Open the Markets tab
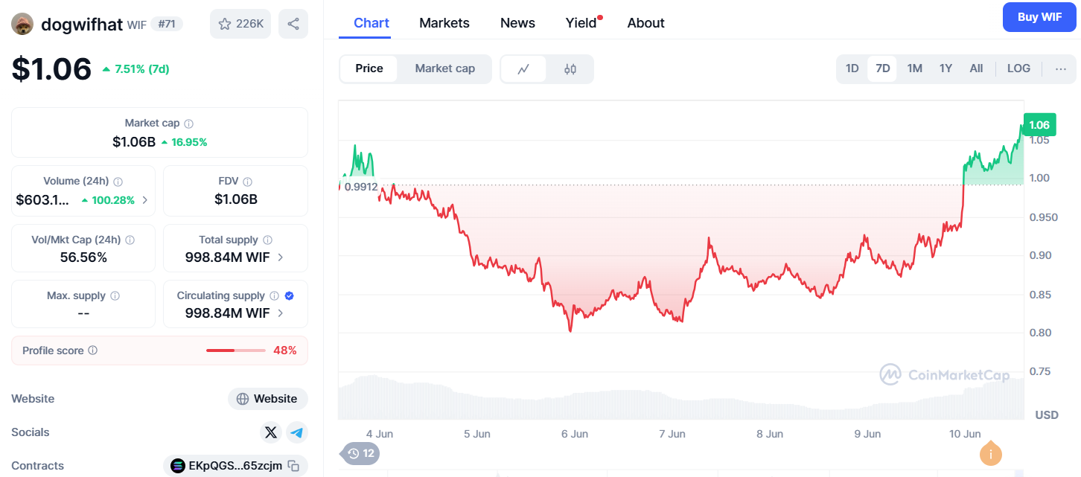Viewport: 1081px width, 477px height. [x=444, y=23]
